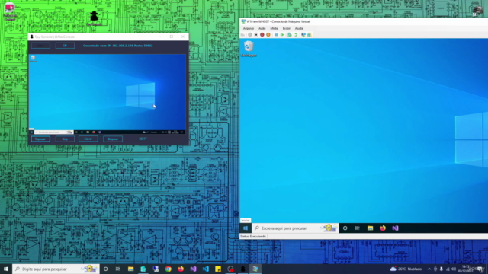
Task: Open File Explorer in VM taskbar
Action: coord(370,228)
